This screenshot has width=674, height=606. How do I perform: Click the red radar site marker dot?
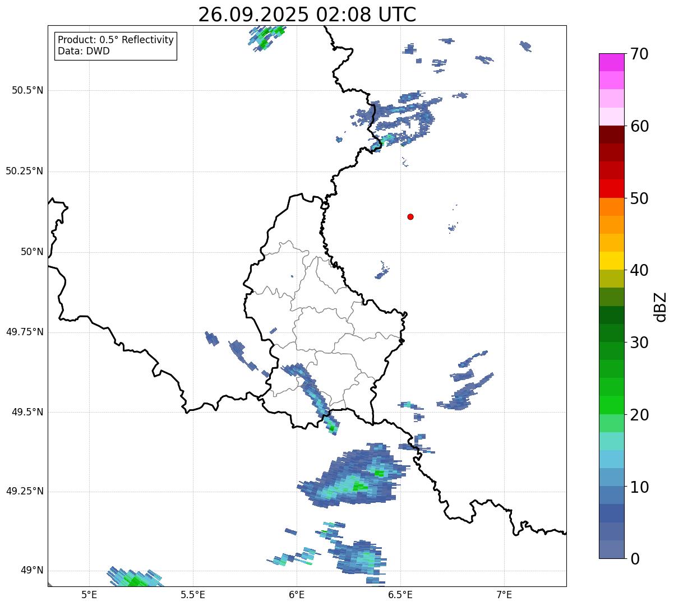click(410, 216)
